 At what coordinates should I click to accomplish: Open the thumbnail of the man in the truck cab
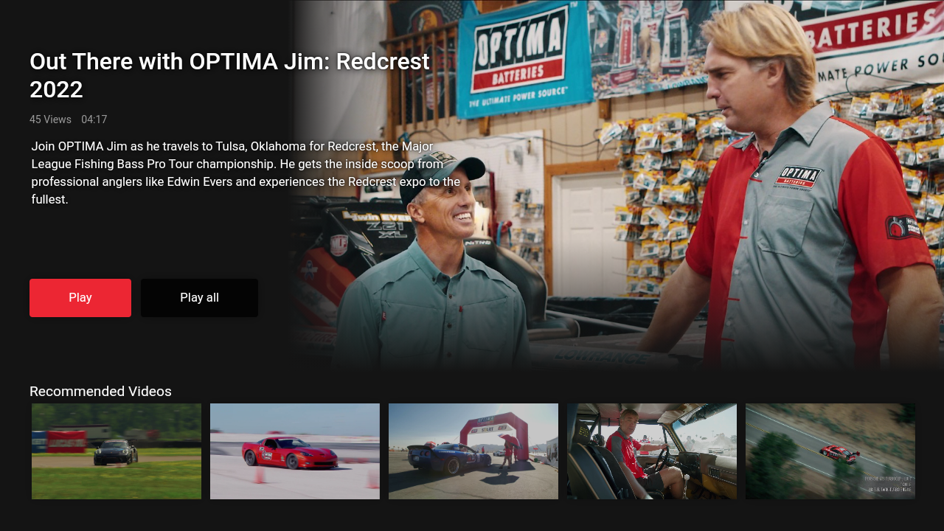pyautogui.click(x=652, y=451)
